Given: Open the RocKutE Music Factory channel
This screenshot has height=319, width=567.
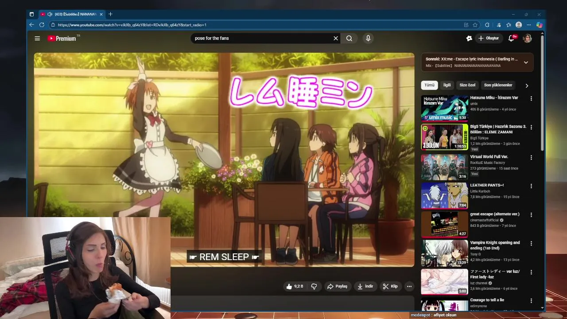Looking at the screenshot, I should 487,163.
